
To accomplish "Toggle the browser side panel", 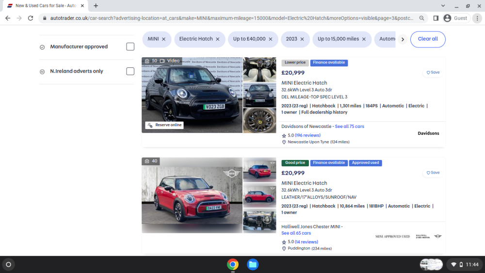I will (436, 18).
